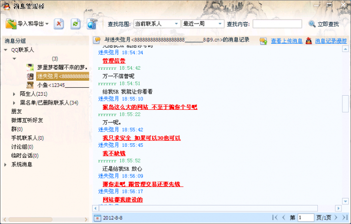Viewport: 351px width, 224px height.
Task: Click the chat record icon before 与迷失弦月
Action: (97, 40)
